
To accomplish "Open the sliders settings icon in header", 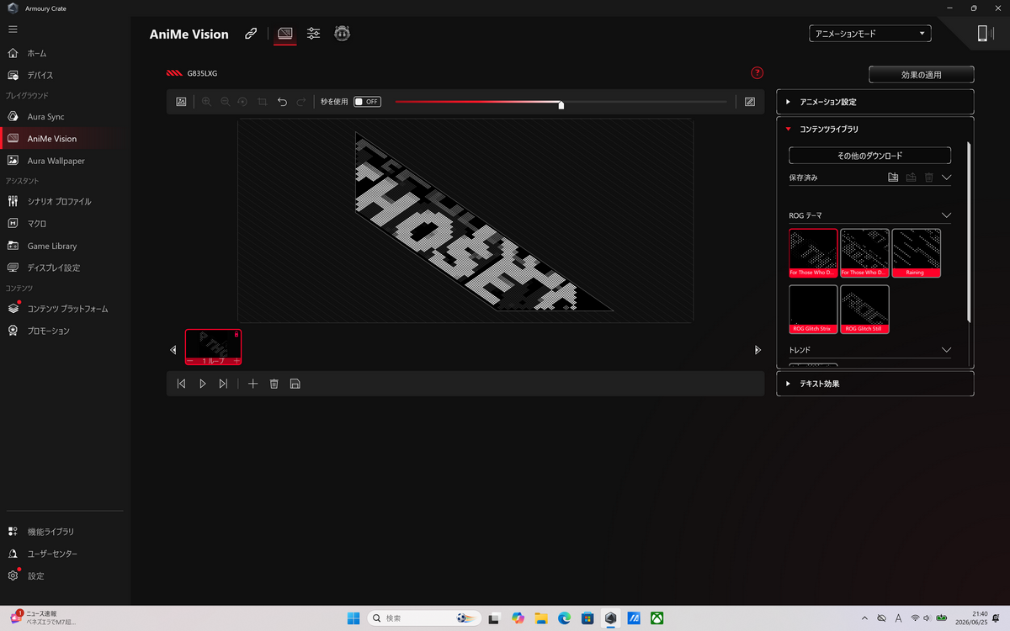I will pos(314,34).
